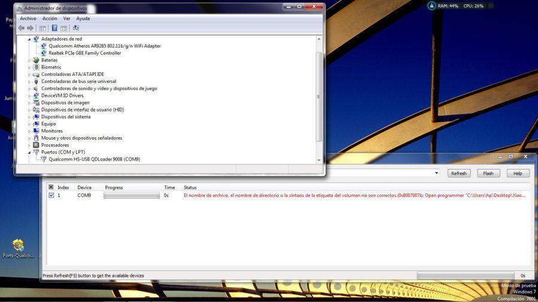Click the Forward arrow in Device Manager toolbar
This screenshot has height=302, width=538.
point(30,28)
